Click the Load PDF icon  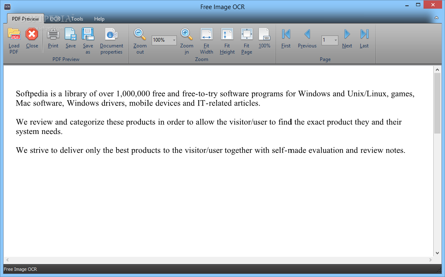click(14, 34)
